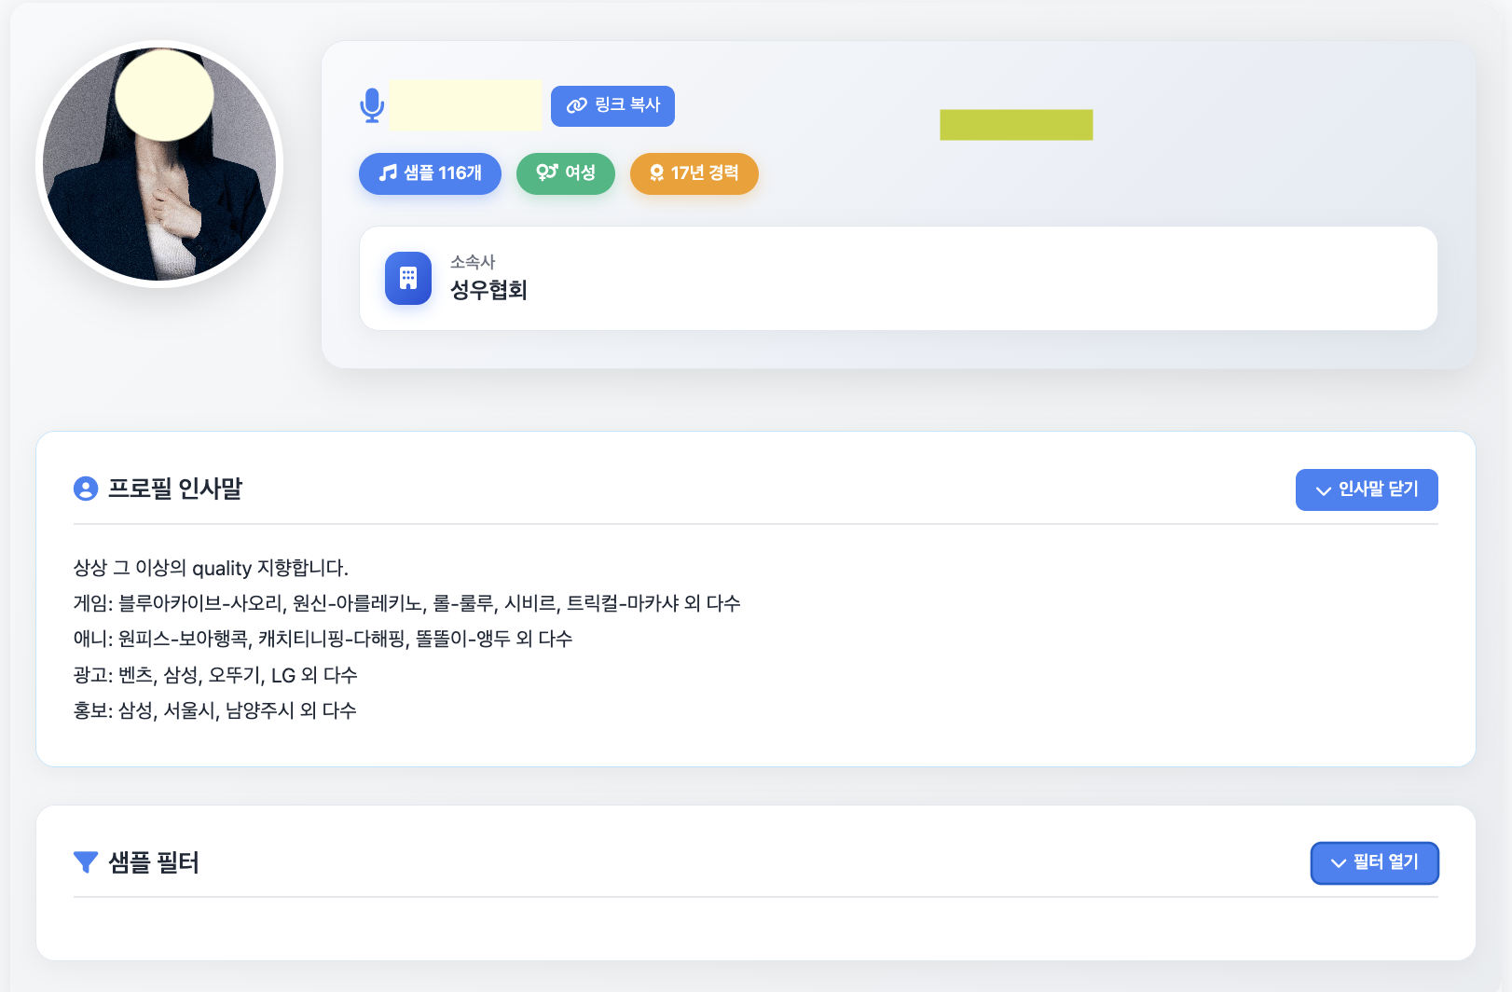The width and height of the screenshot is (1512, 992).
Task: Click the microphone icon beside the hidden name
Action: point(372,105)
